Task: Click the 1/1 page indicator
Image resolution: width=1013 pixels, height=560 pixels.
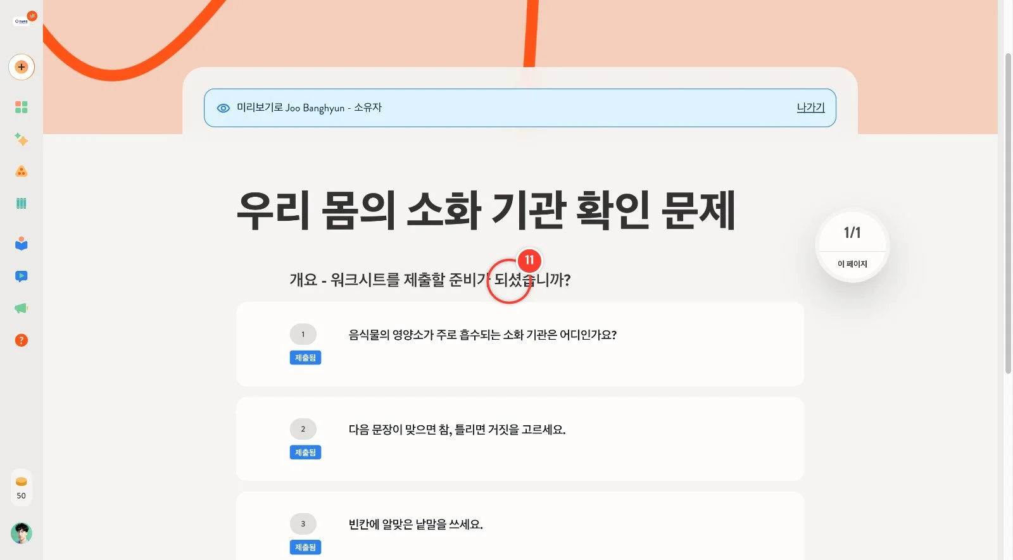Action: click(x=852, y=233)
